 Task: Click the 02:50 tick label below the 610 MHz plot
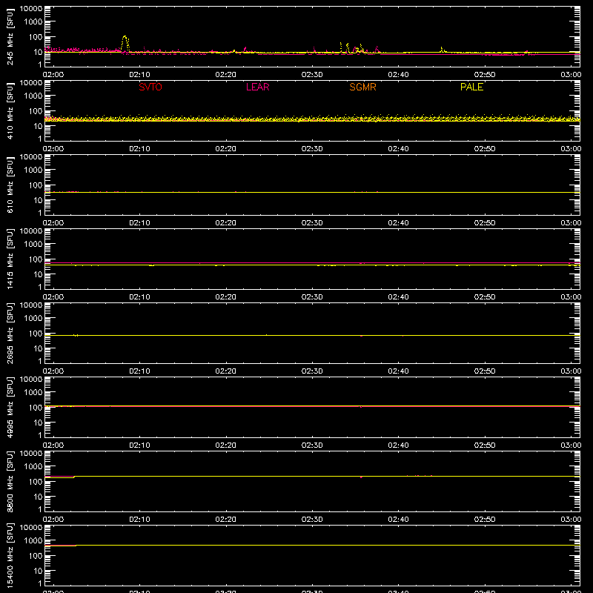coord(485,223)
